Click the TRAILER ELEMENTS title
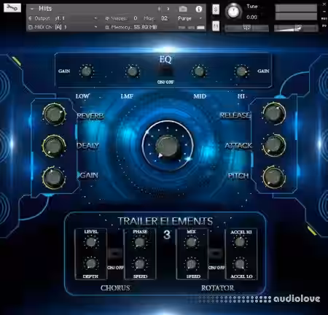The width and height of the screenshot is (328, 315). 165,221
